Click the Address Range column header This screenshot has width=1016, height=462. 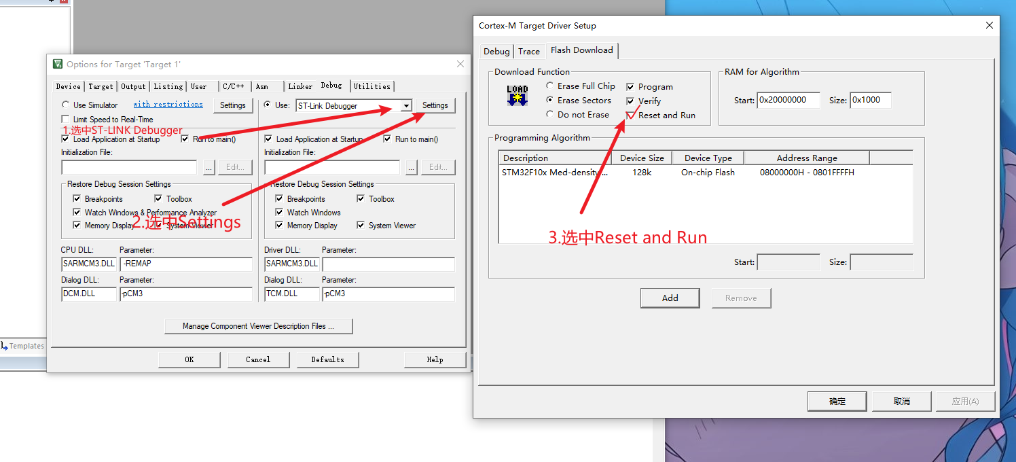click(807, 158)
